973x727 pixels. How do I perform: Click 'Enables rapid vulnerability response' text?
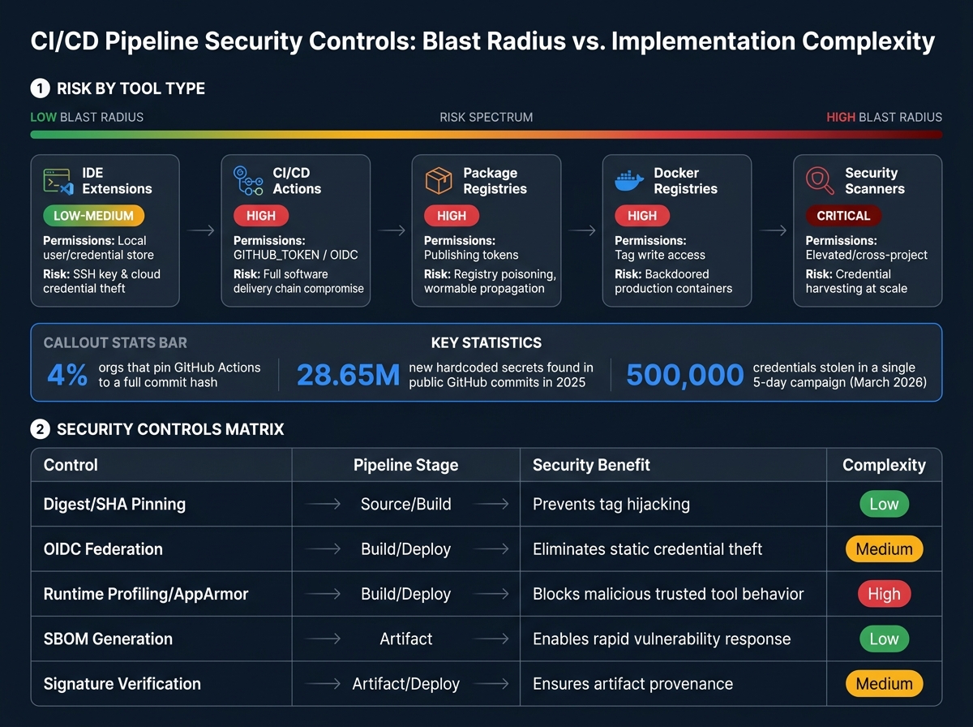(662, 639)
